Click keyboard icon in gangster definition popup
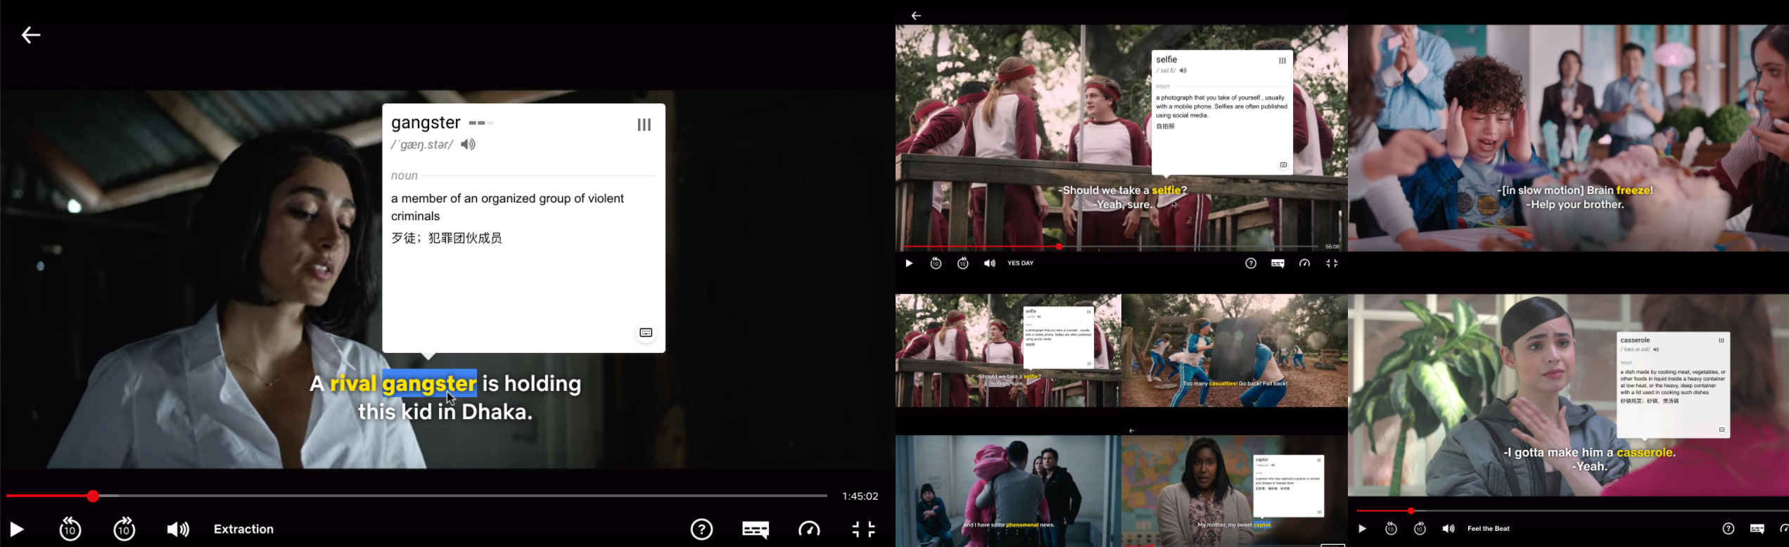Image resolution: width=1789 pixels, height=547 pixels. click(646, 333)
